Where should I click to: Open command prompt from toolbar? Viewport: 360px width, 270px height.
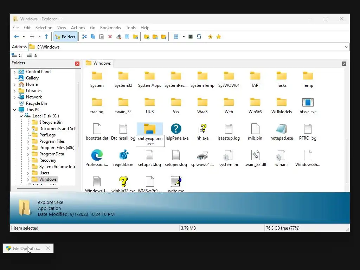[x=191, y=37]
